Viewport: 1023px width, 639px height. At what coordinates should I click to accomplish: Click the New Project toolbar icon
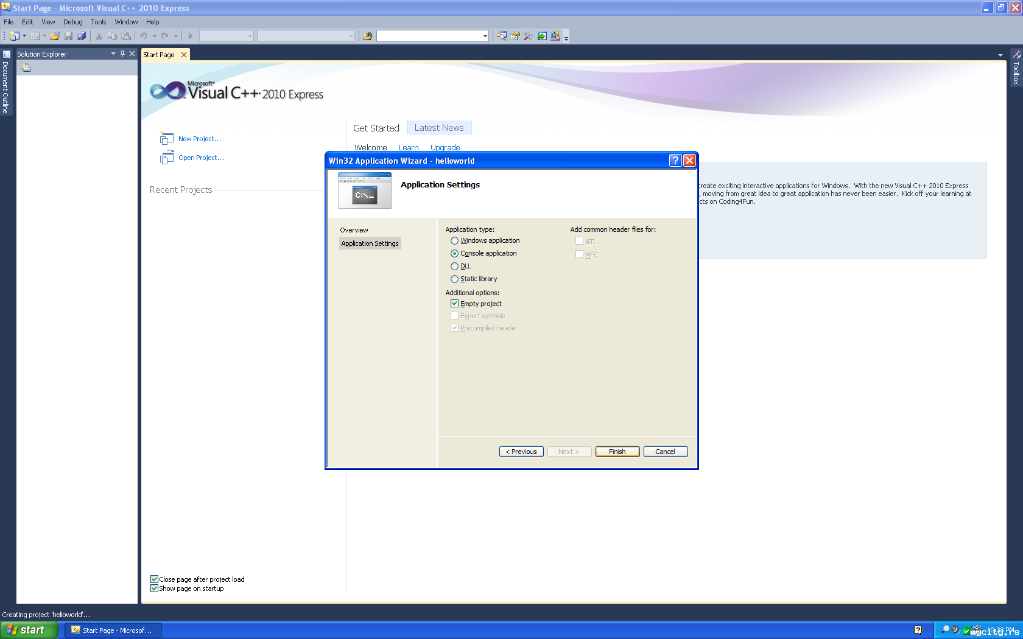[15, 36]
